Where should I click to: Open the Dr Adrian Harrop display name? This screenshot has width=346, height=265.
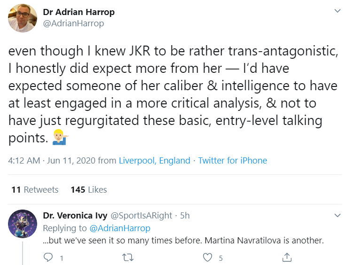tap(79, 12)
